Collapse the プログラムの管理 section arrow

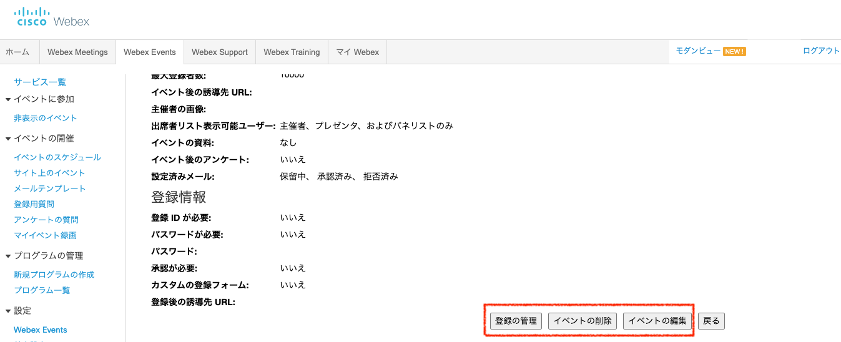(x=8, y=256)
